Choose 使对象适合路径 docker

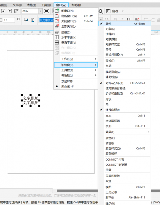(124, 88)
